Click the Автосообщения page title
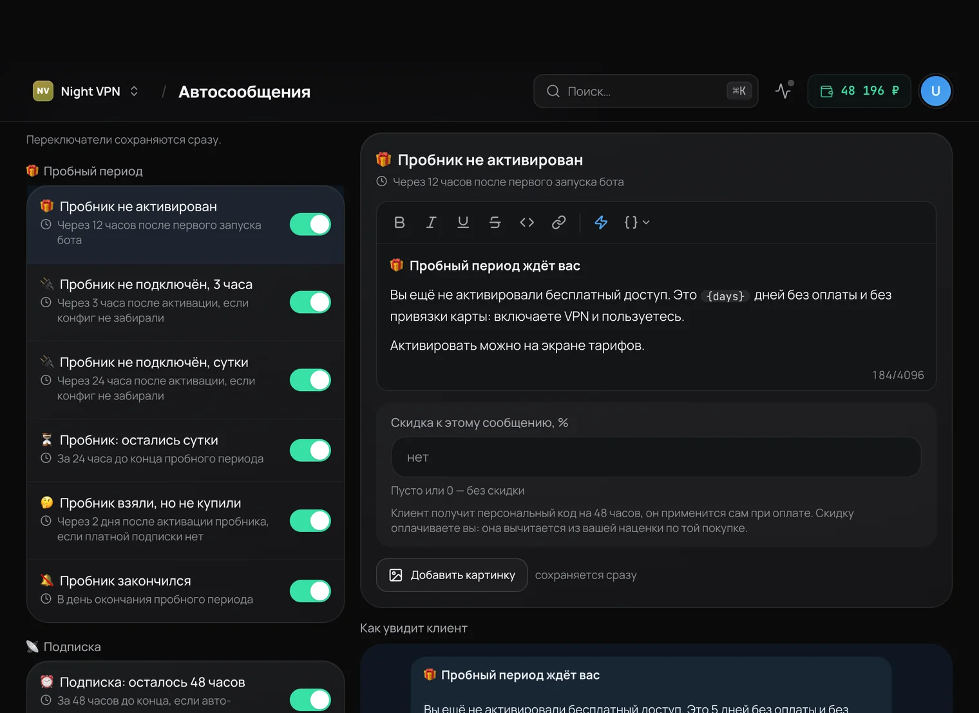 click(244, 92)
